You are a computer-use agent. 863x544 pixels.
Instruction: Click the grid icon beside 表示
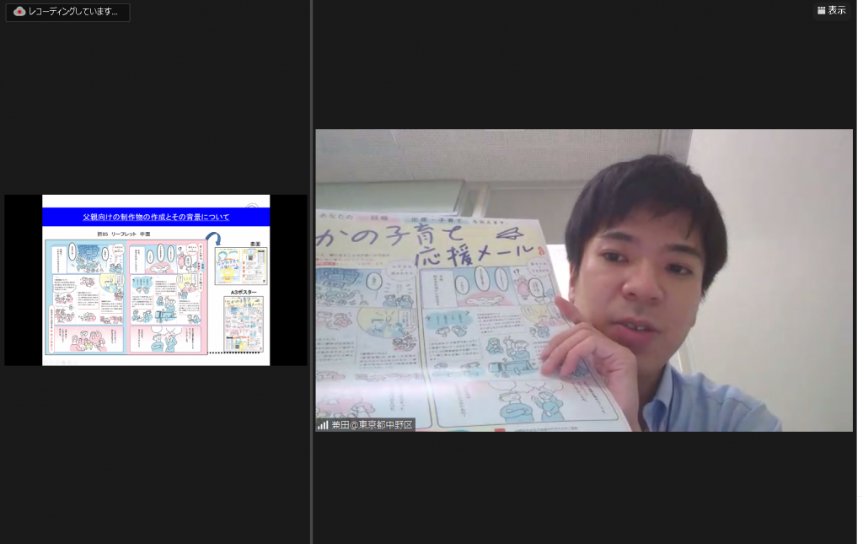[821, 11]
